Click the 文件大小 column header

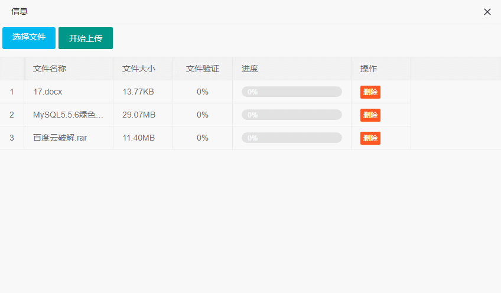tap(139, 69)
